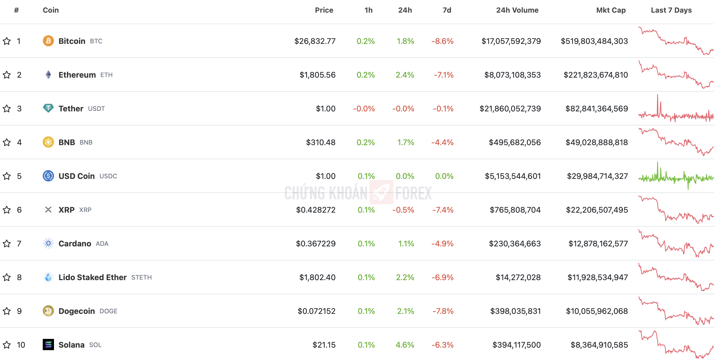This screenshot has width=717, height=360.
Task: Sort by the Mkt Cap header
Action: pos(611,10)
